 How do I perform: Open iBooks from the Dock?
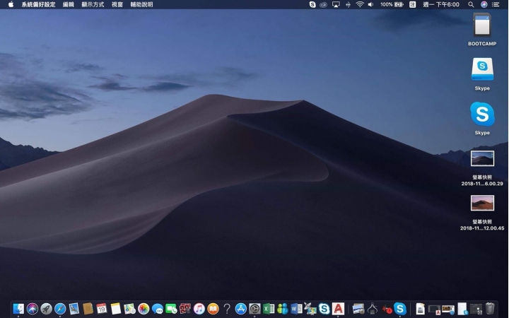(x=213, y=309)
